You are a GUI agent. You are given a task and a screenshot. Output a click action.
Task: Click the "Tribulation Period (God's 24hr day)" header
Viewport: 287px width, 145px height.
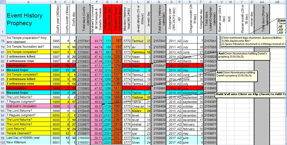pos(107,19)
